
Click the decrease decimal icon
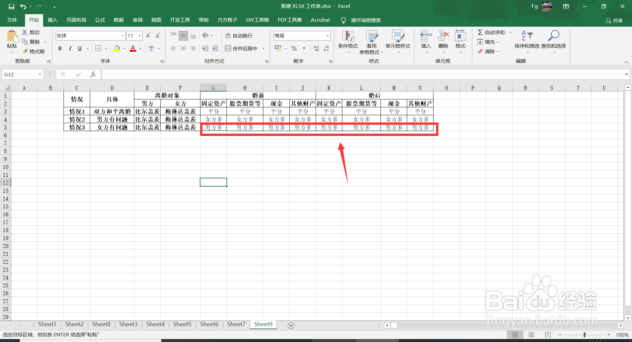pyautogui.click(x=326, y=48)
